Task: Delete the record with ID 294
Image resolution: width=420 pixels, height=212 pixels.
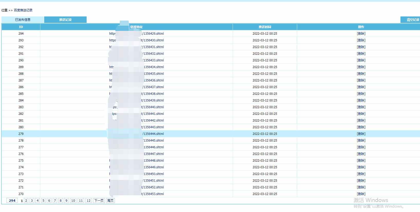Action: coord(361,34)
